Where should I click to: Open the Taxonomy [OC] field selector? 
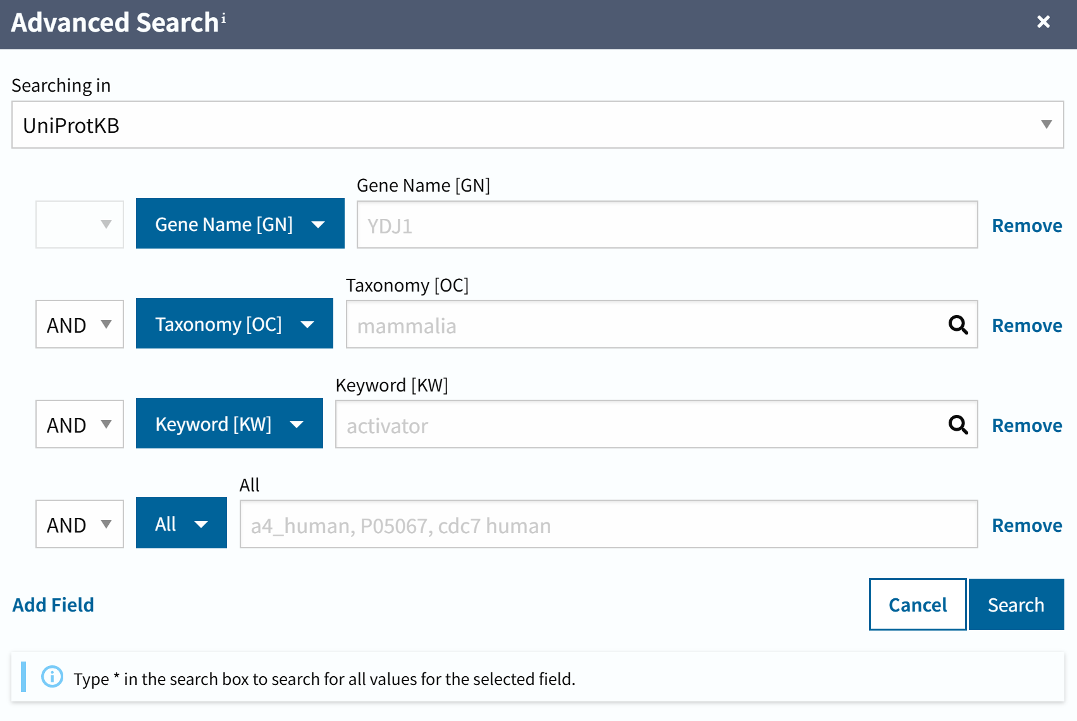click(x=235, y=323)
